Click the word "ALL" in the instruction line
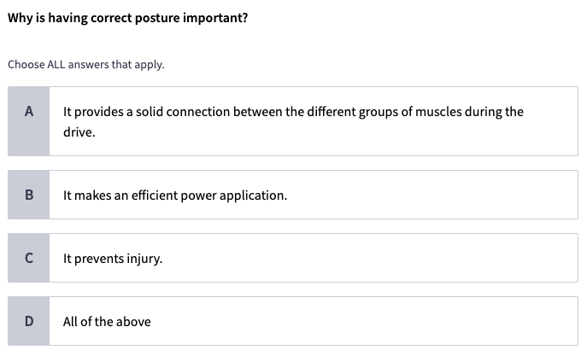The height and width of the screenshot is (350, 581). (x=57, y=64)
